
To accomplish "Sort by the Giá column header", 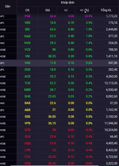I will (48, 10).
